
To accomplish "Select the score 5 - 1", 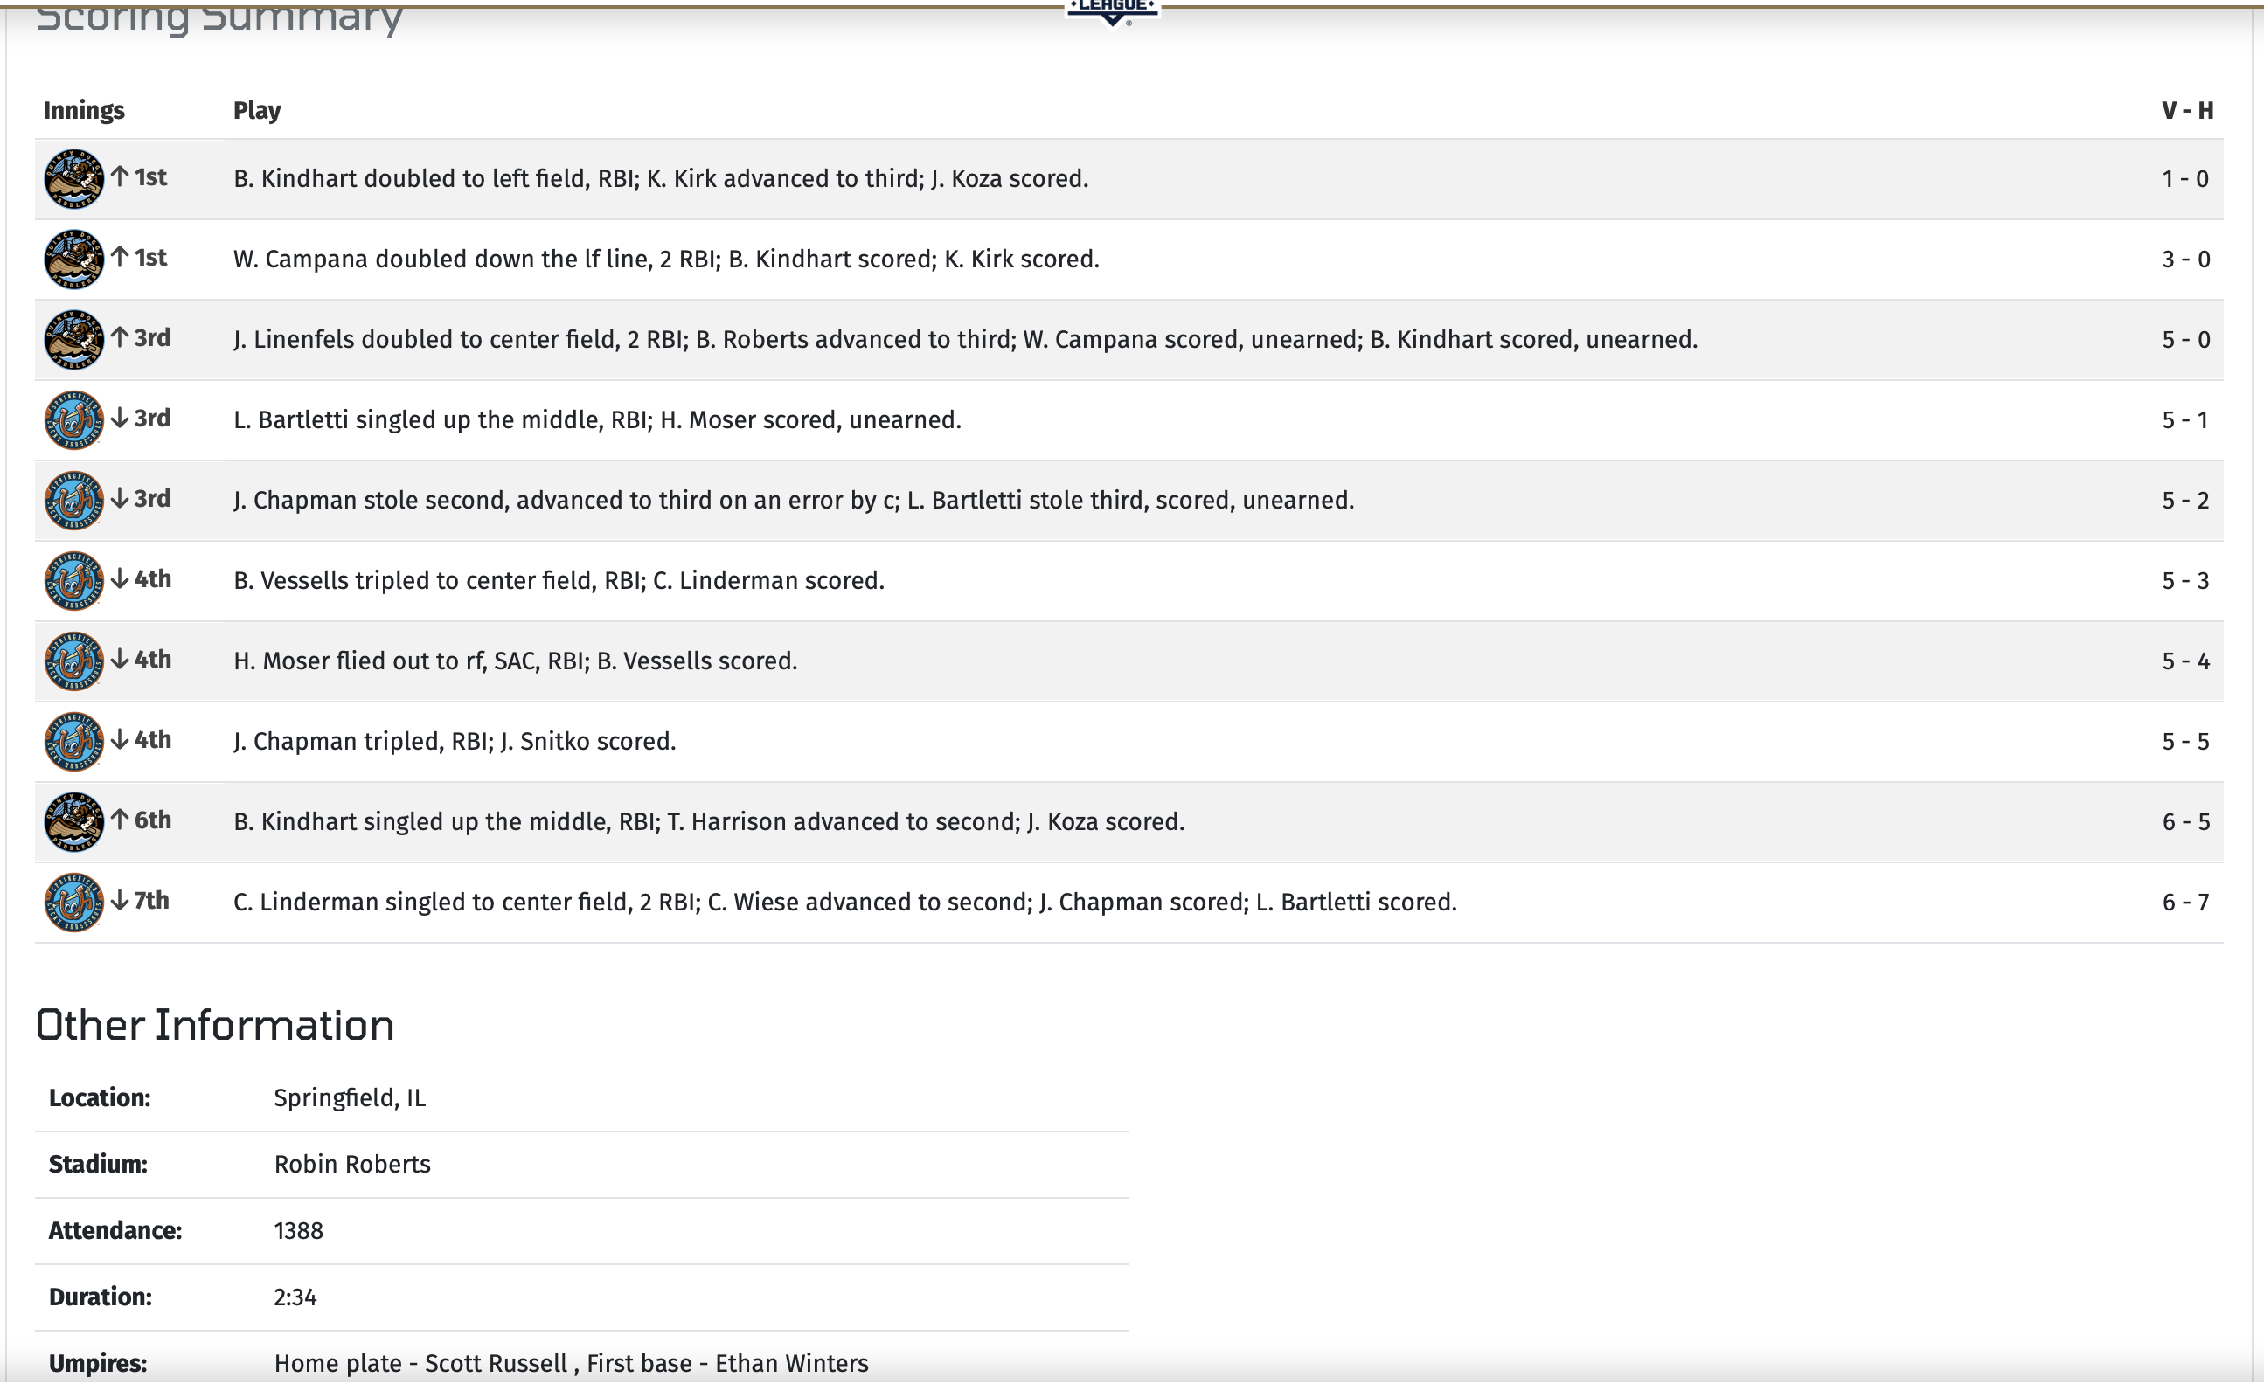I will tap(2185, 419).
